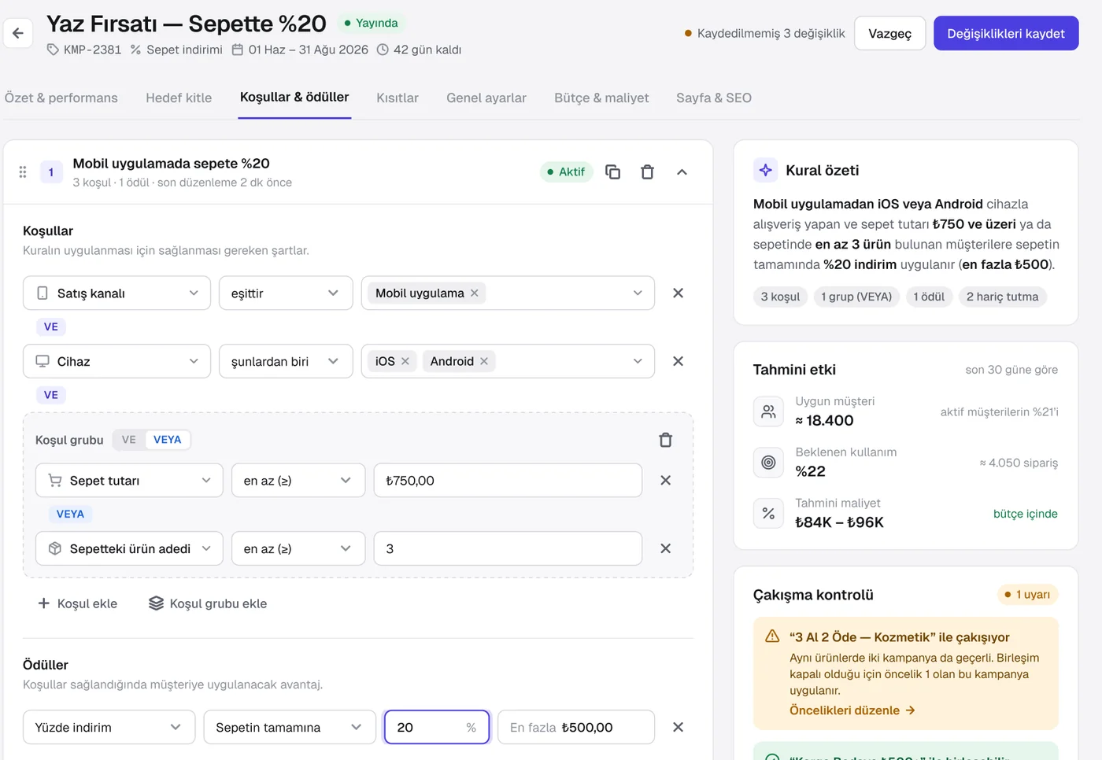Click the warning icon in the conflict alert
The image size is (1102, 760).
[x=772, y=636]
